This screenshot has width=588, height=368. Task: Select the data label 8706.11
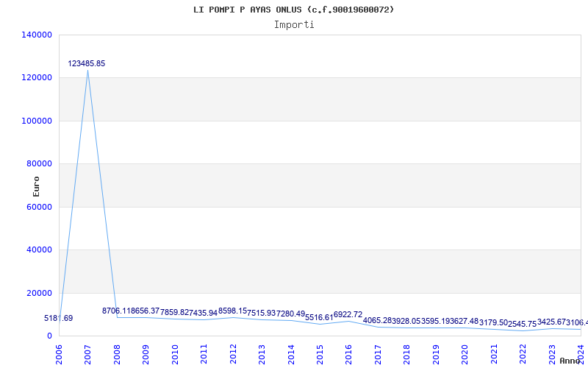pyautogui.click(x=116, y=311)
